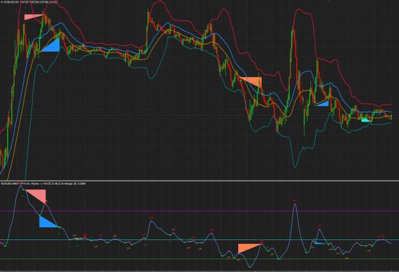Open the chart dropdown arrow beside EURUSD,M5
The height and width of the screenshot is (272, 399).
click(1, 2)
